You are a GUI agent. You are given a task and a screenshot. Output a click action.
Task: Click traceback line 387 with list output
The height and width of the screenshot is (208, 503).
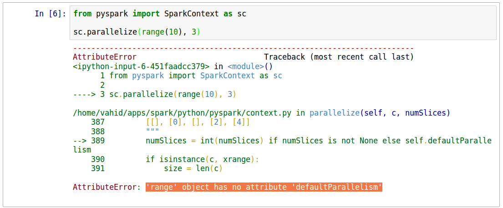coord(198,122)
